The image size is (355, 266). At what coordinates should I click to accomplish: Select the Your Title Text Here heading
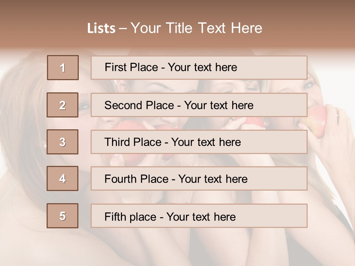tap(196, 28)
